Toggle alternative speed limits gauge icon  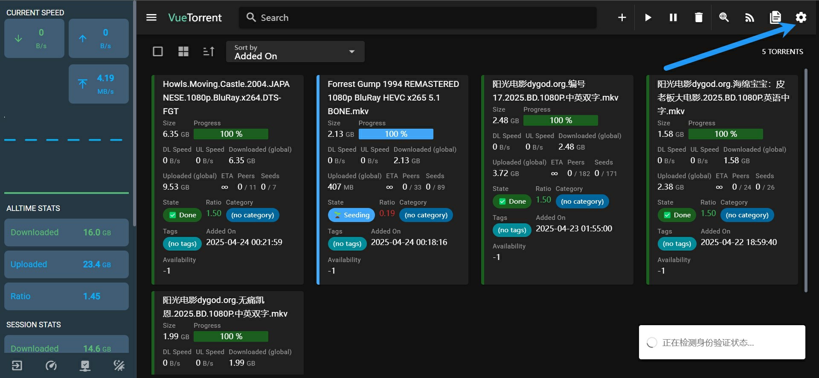51,366
